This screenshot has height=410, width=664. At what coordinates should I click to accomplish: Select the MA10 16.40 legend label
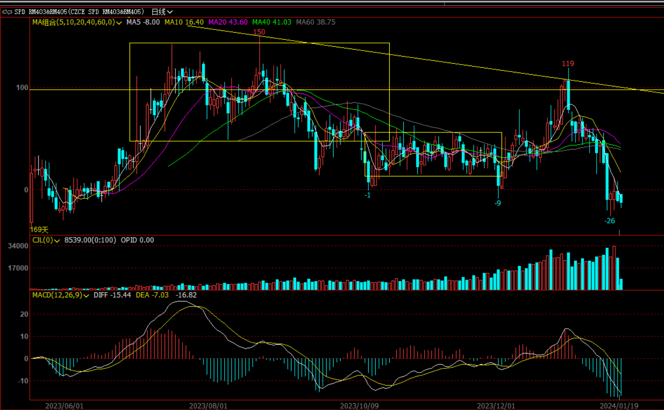[x=184, y=22]
